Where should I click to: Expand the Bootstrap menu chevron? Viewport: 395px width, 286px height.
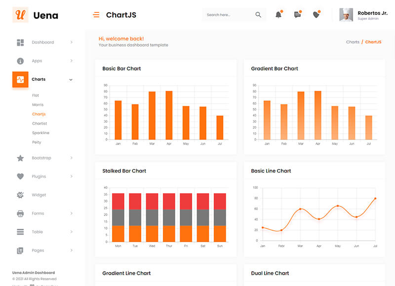(71, 158)
